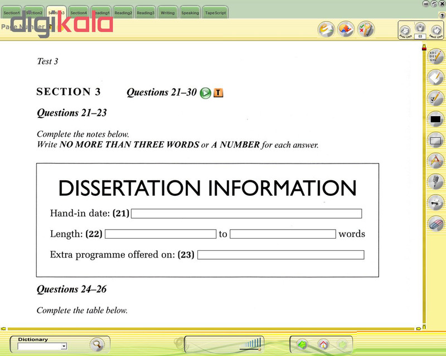Switch to the Reading2 tab

coord(123,12)
